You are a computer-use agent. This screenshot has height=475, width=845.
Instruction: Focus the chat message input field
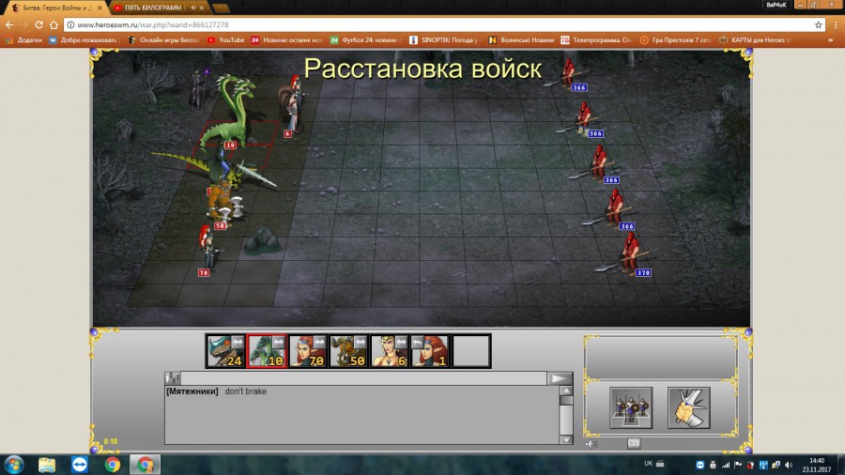click(363, 378)
